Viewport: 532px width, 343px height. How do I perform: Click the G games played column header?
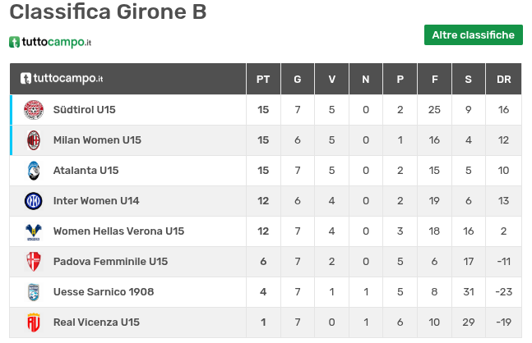[297, 80]
